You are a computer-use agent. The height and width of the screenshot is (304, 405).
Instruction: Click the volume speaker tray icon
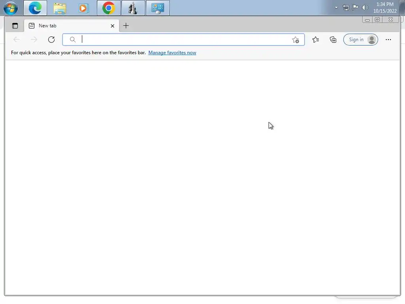pyautogui.click(x=365, y=8)
